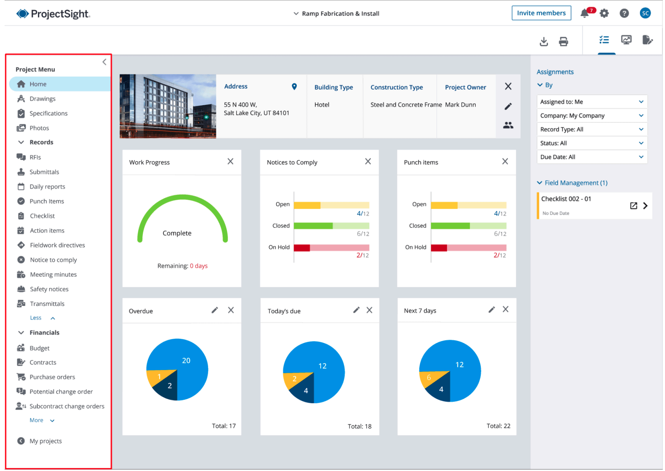Click the project building thumbnail image

pyautogui.click(x=168, y=106)
